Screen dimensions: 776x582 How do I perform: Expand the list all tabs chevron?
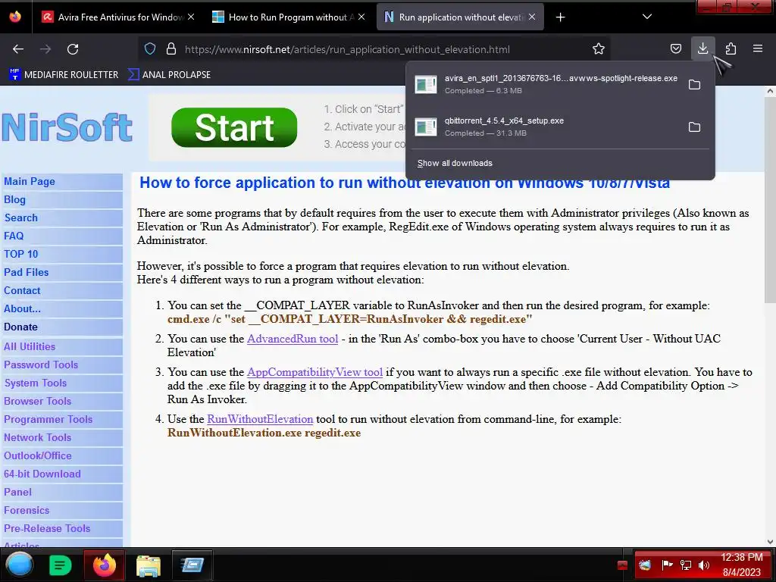[647, 17]
